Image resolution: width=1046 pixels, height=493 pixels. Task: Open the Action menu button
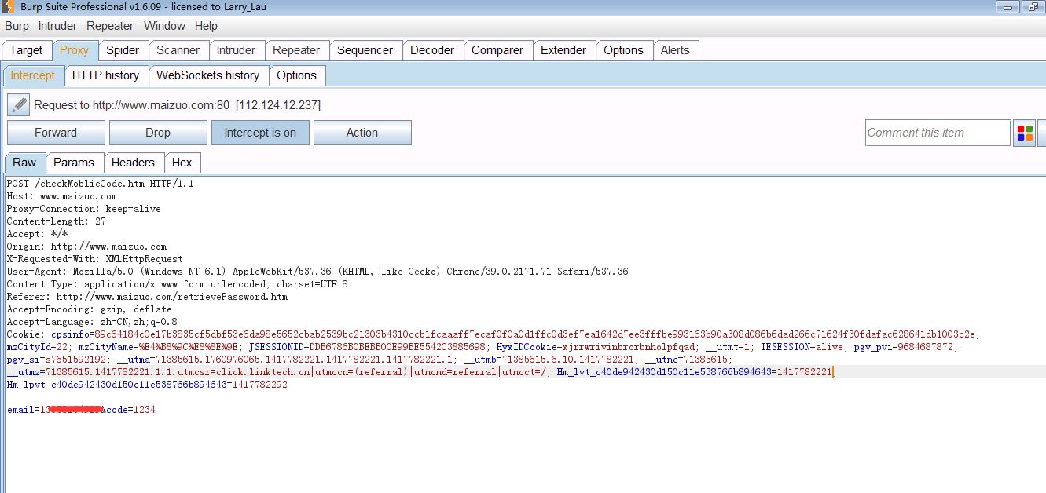(x=362, y=133)
